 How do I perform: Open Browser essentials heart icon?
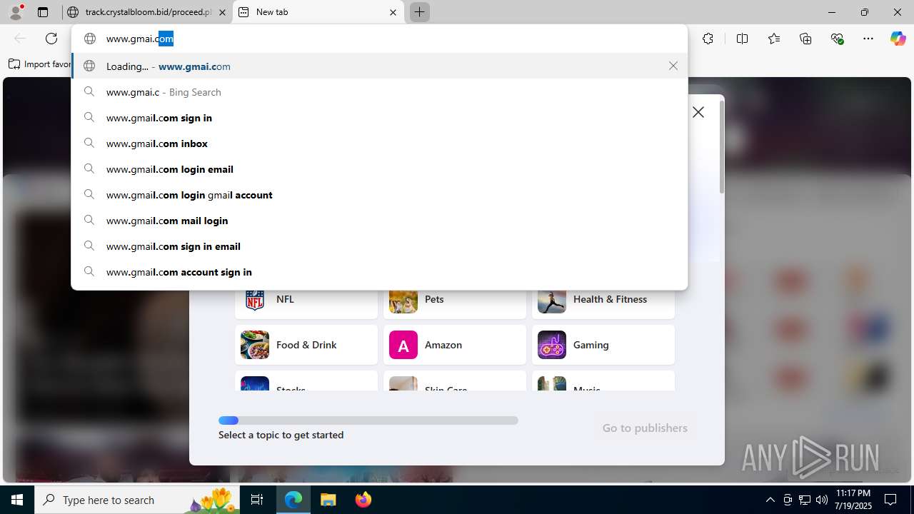(837, 39)
